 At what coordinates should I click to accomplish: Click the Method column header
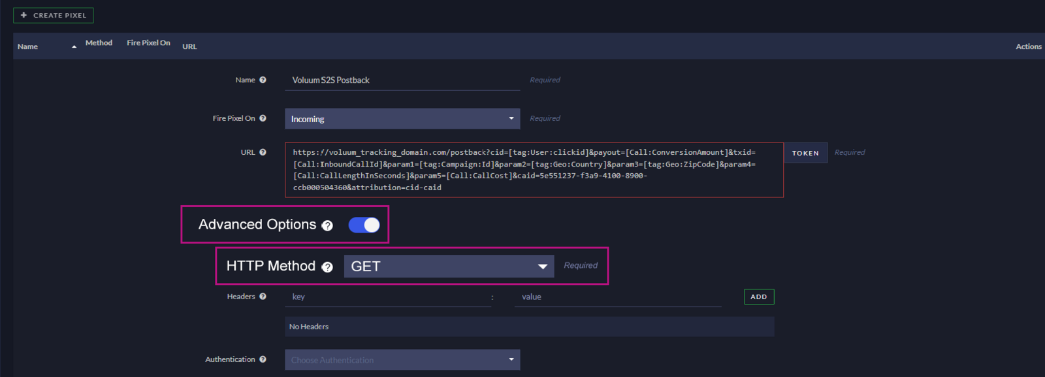point(99,42)
